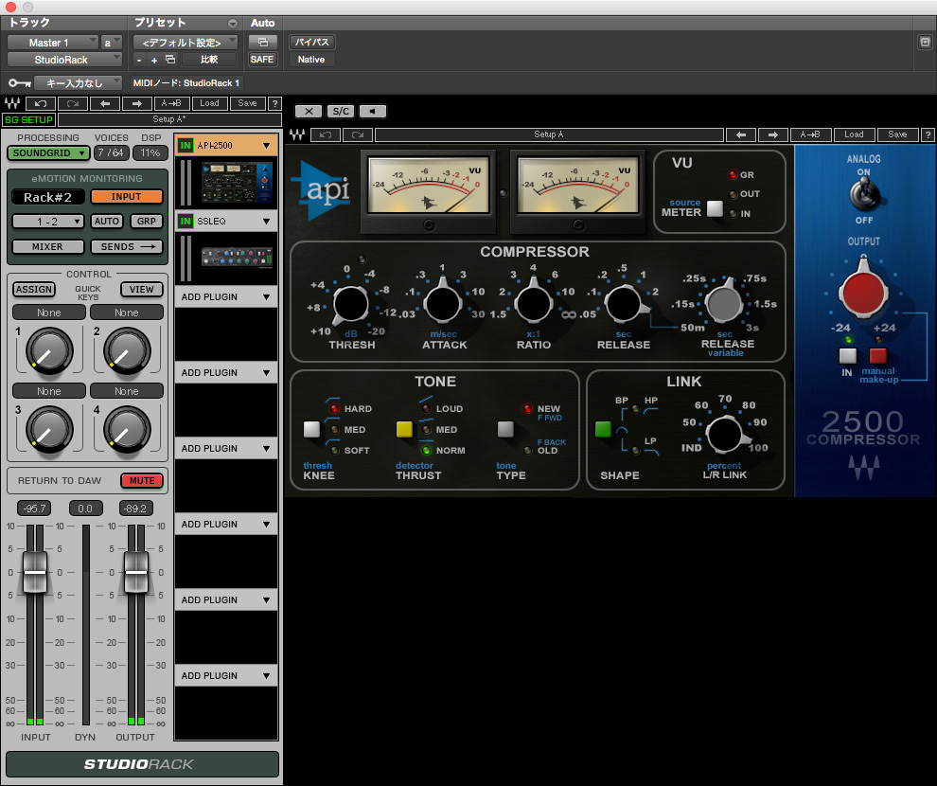937x786 pixels.
Task: Open the Master 1 track dropdown
Action: coord(52,43)
